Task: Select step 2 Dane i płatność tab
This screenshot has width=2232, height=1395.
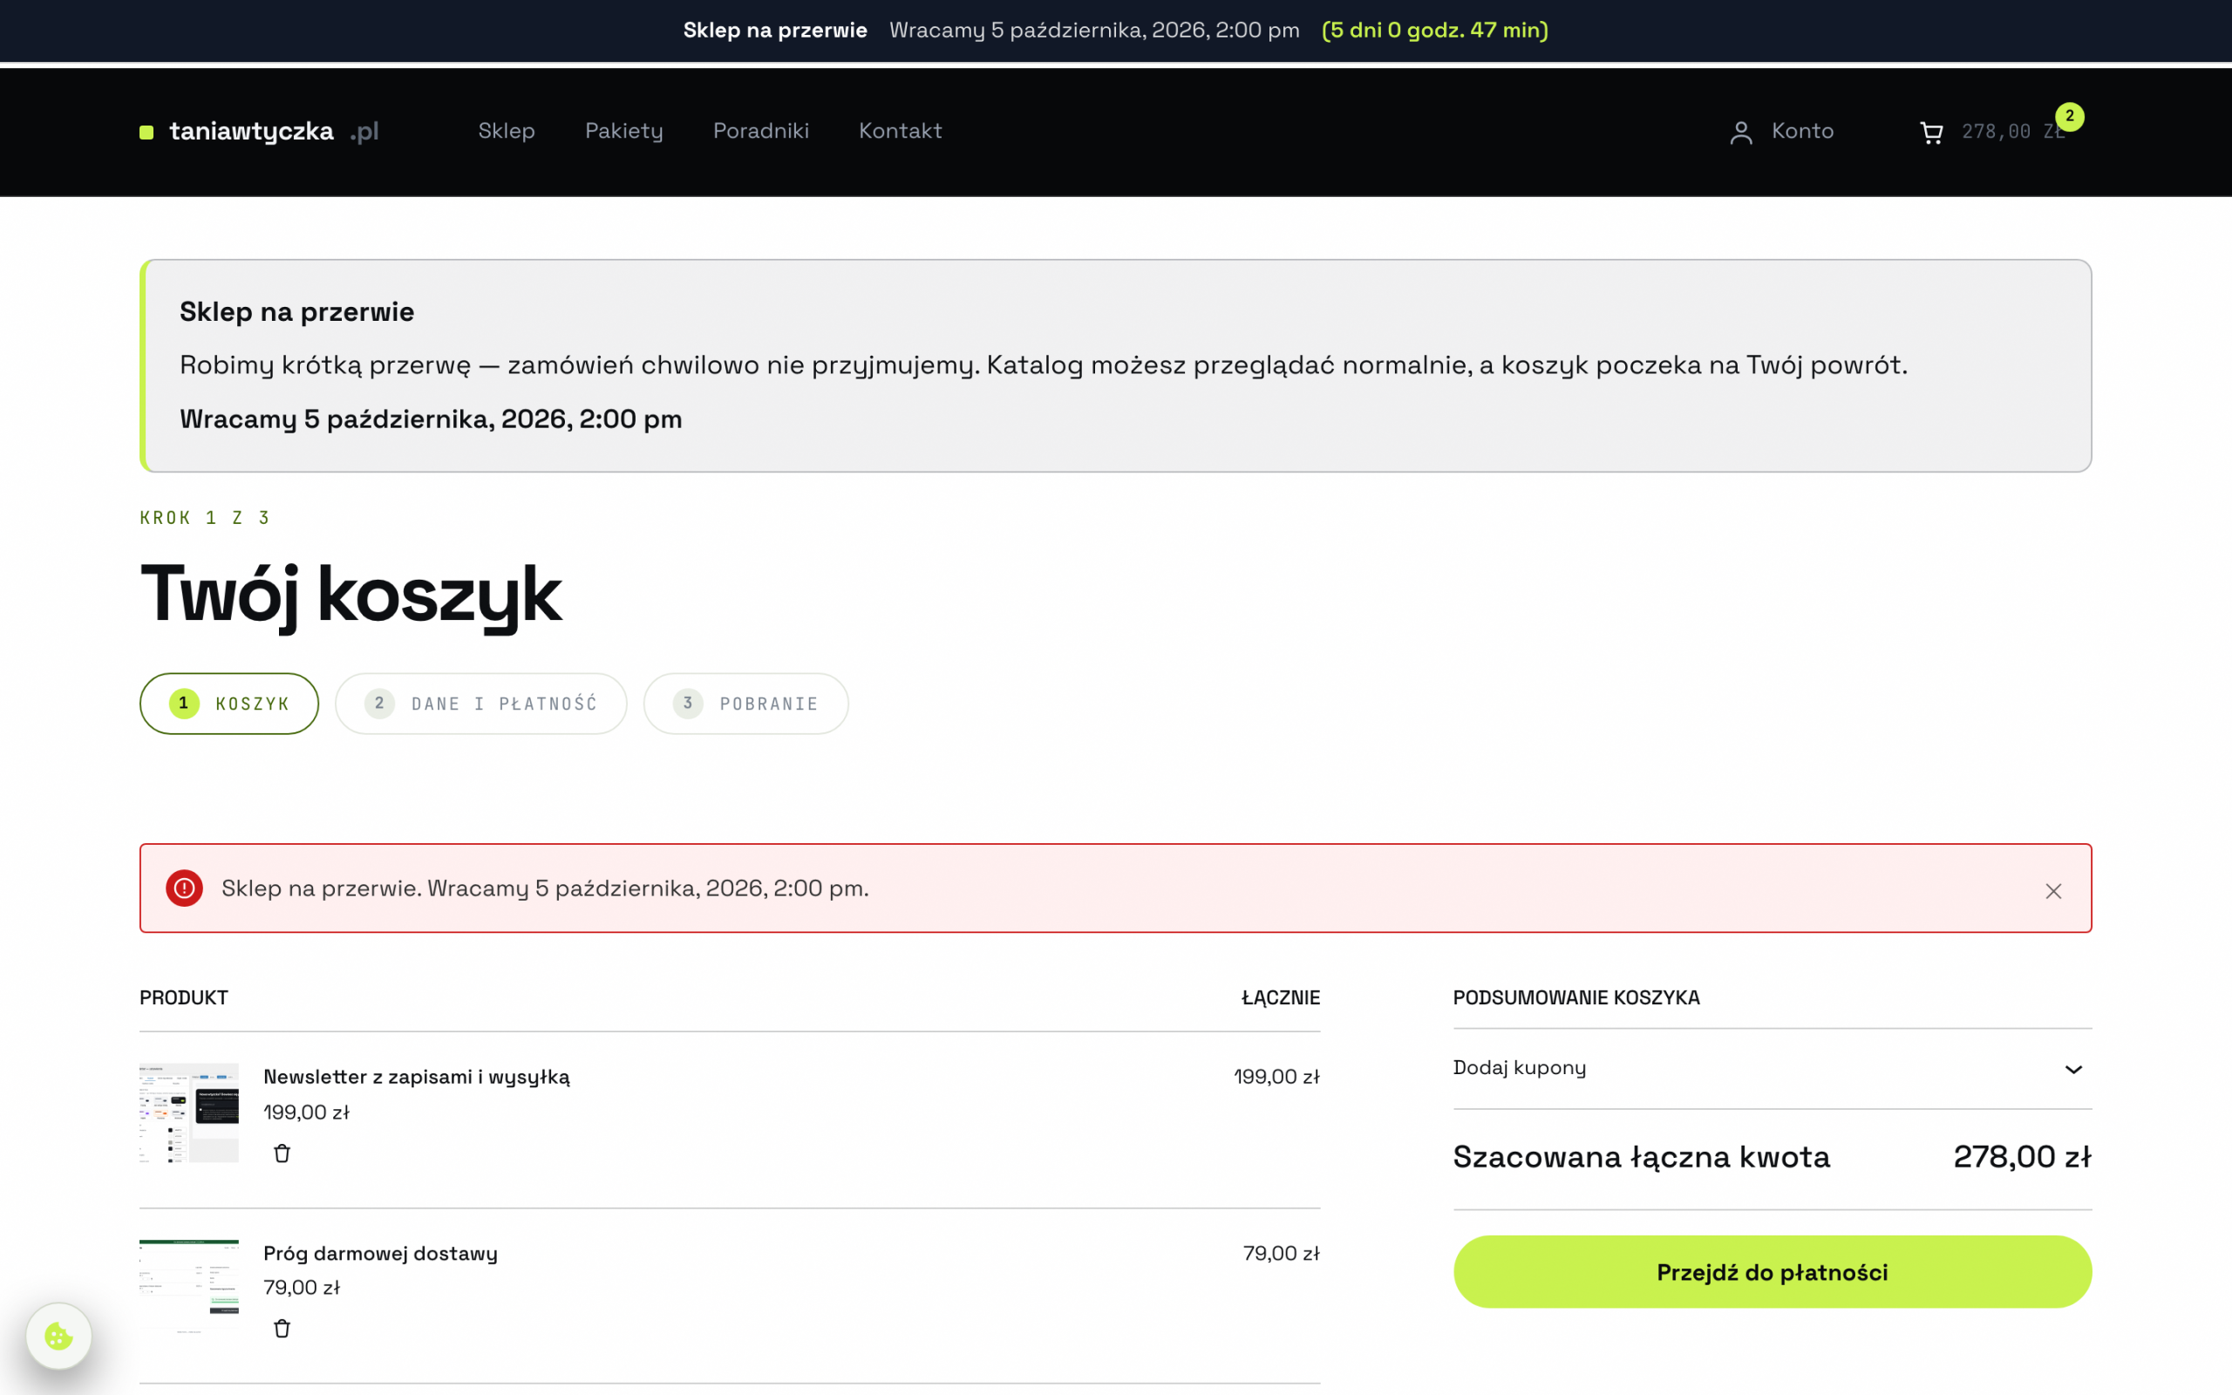Action: 480,703
